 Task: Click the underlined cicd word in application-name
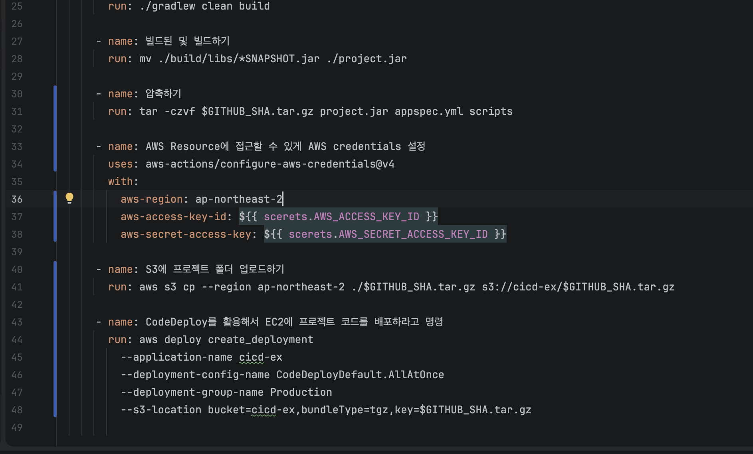pyautogui.click(x=251, y=357)
